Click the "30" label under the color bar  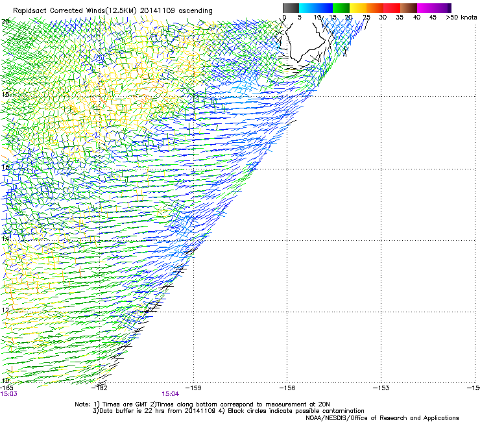pyautogui.click(x=383, y=18)
